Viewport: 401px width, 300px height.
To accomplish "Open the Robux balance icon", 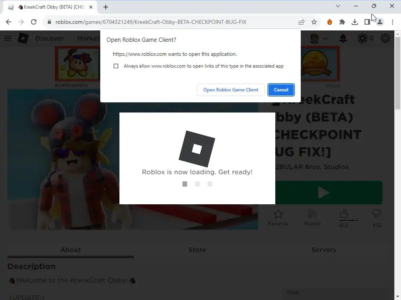I will point(362,38).
